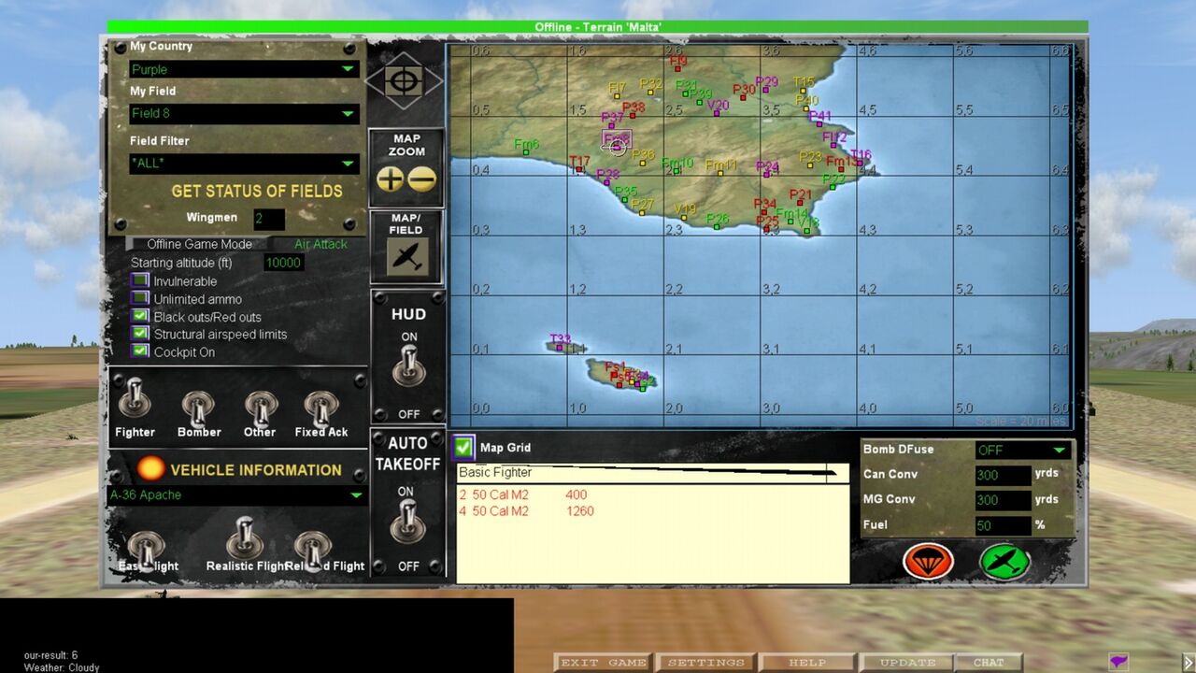Screen dimensions: 1196x673
Task: Edit the Starting altitude field
Action: [x=284, y=263]
